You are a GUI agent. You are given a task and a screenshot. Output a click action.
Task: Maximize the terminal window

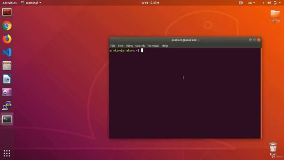click(x=254, y=40)
